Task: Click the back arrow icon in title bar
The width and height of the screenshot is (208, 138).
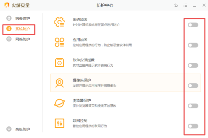Action: click(x=176, y=5)
